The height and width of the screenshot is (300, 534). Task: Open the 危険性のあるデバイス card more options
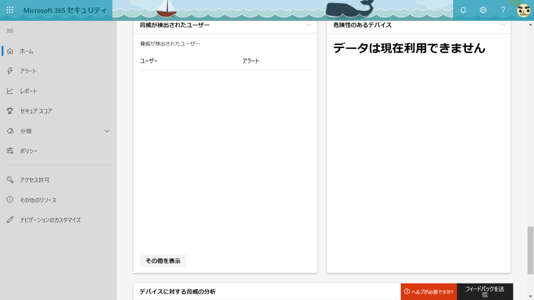(x=502, y=25)
